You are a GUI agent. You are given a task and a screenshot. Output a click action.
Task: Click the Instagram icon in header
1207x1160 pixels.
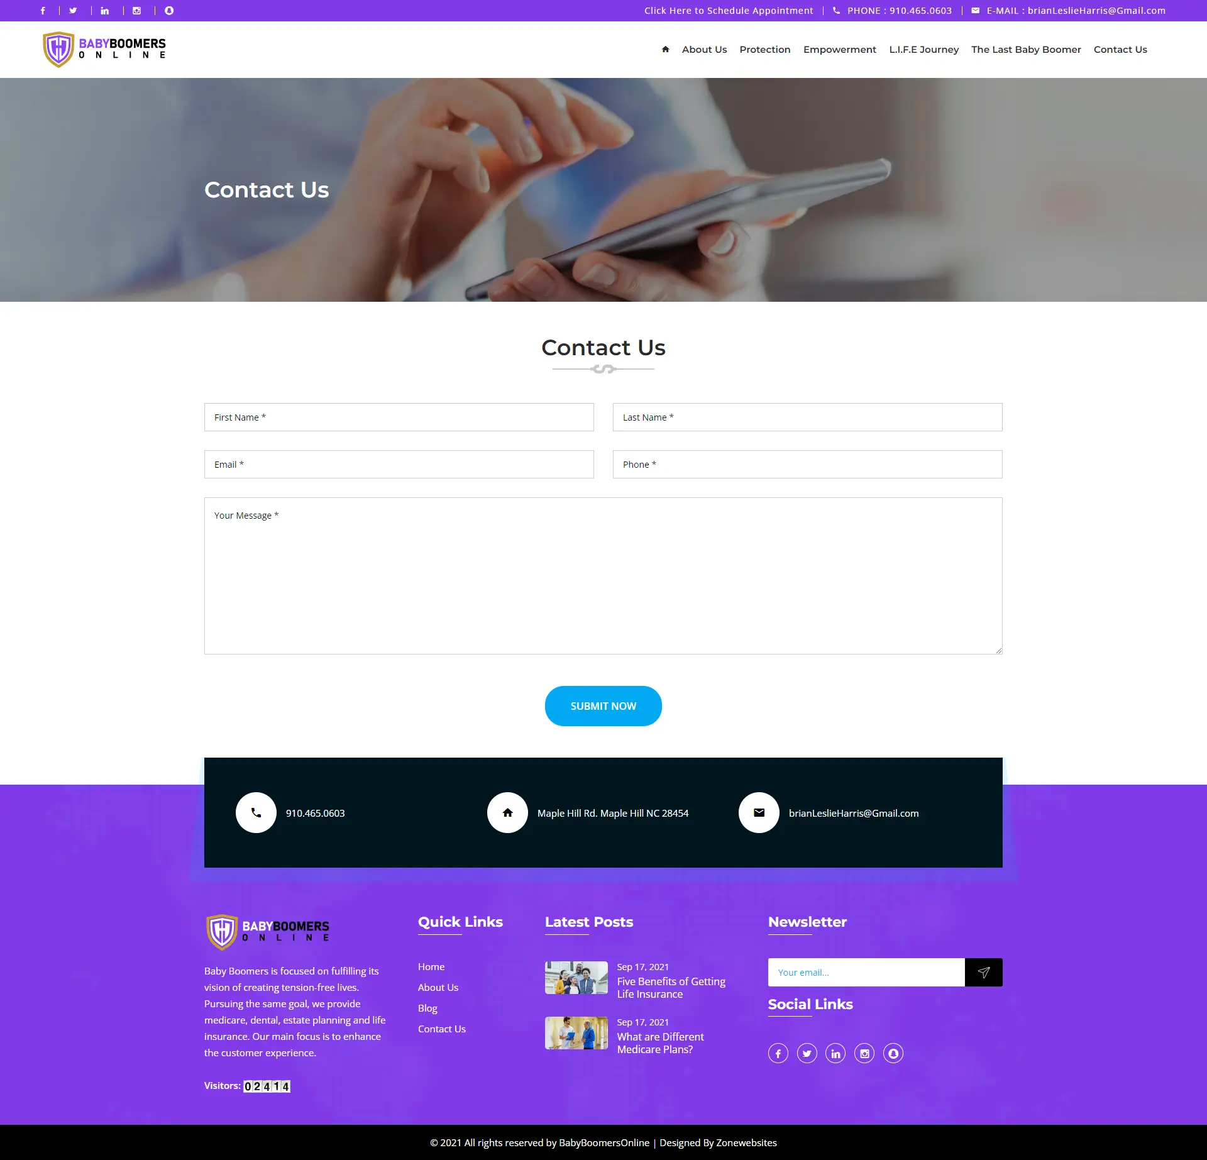[x=137, y=11]
